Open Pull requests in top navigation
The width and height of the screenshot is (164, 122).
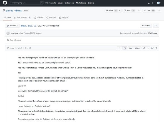tap(51, 3)
